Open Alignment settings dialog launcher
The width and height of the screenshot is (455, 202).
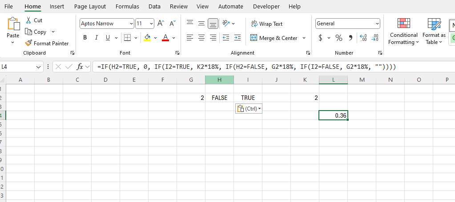tap(308, 53)
